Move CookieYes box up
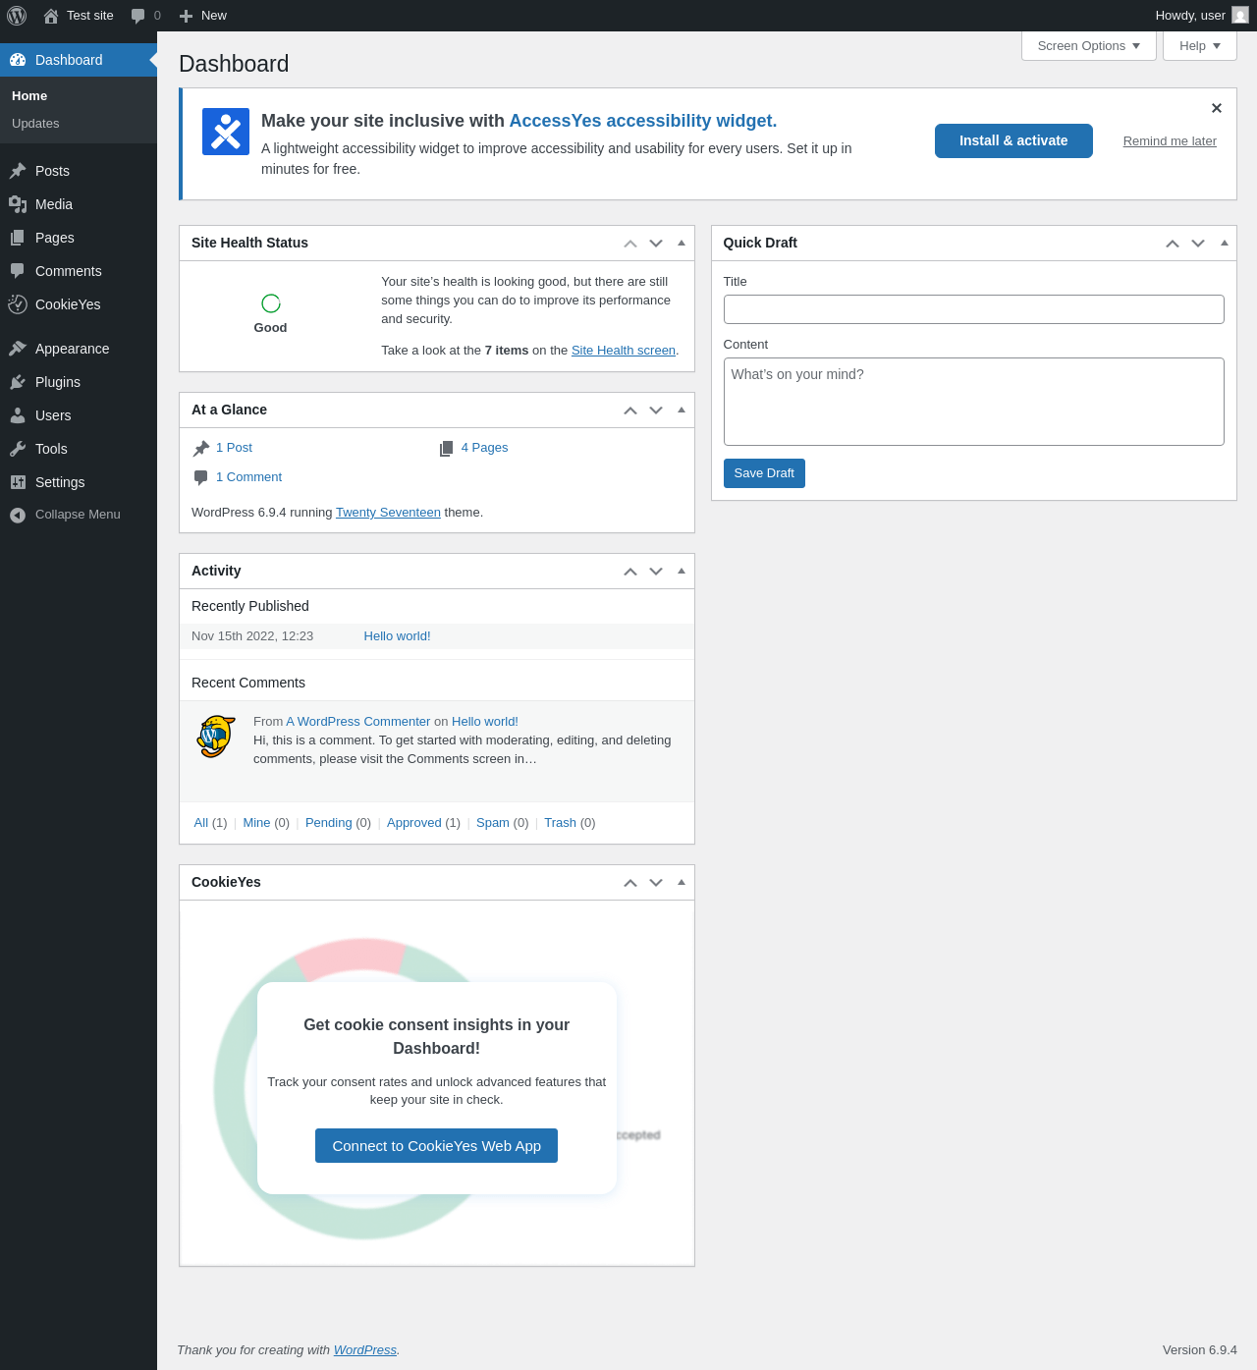This screenshot has width=1257, height=1370. click(630, 883)
